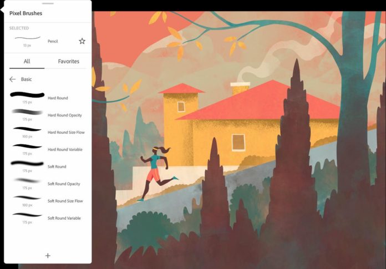Click the Hard Round Opacity label
The height and width of the screenshot is (269, 386).
(x=64, y=115)
